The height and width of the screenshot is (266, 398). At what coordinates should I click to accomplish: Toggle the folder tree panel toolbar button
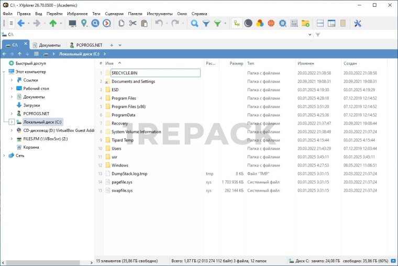tap(237, 23)
